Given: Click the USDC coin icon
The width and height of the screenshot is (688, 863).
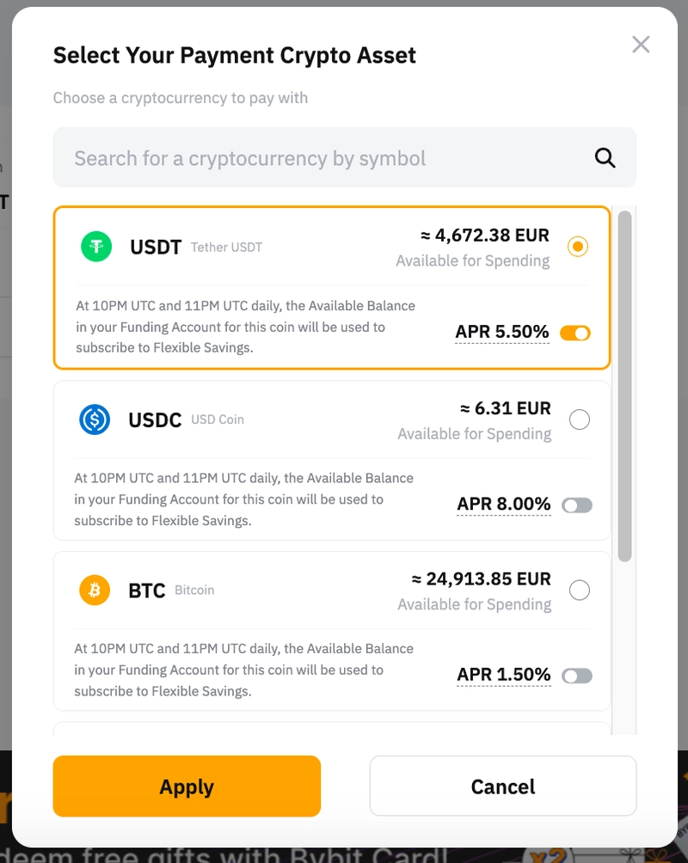Looking at the screenshot, I should [x=95, y=419].
